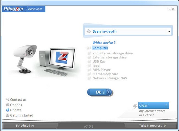Select USB Key device
The width and height of the screenshot is (179, 131).
[x=99, y=61]
